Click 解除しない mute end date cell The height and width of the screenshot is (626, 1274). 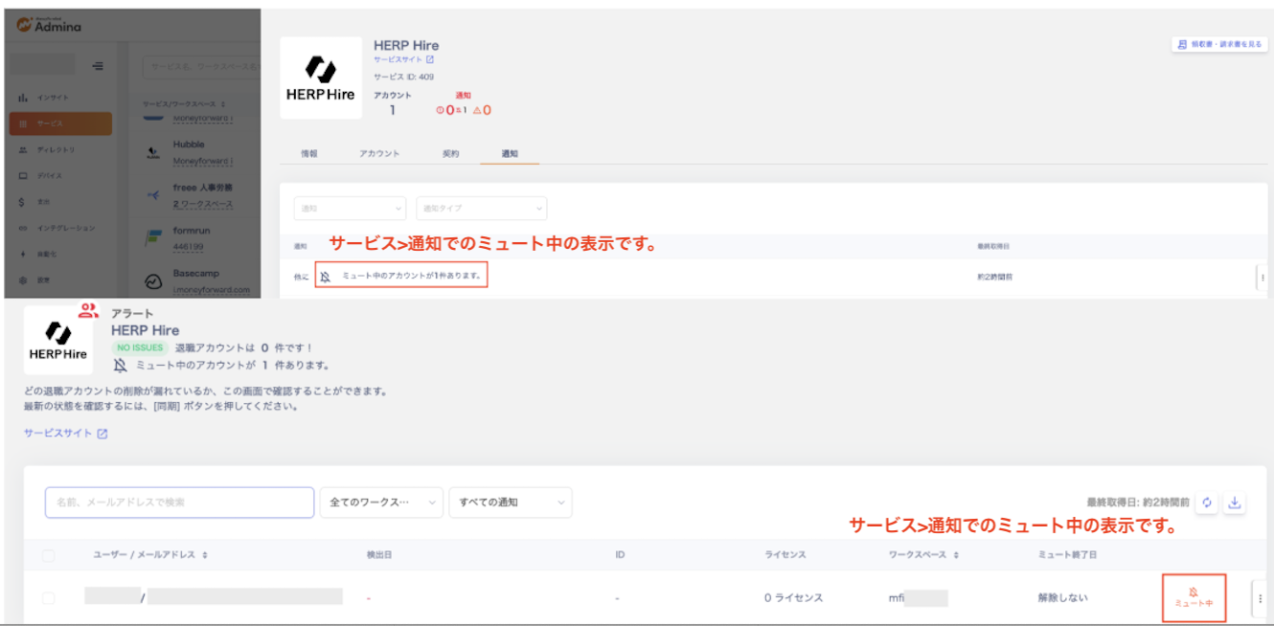point(1062,598)
